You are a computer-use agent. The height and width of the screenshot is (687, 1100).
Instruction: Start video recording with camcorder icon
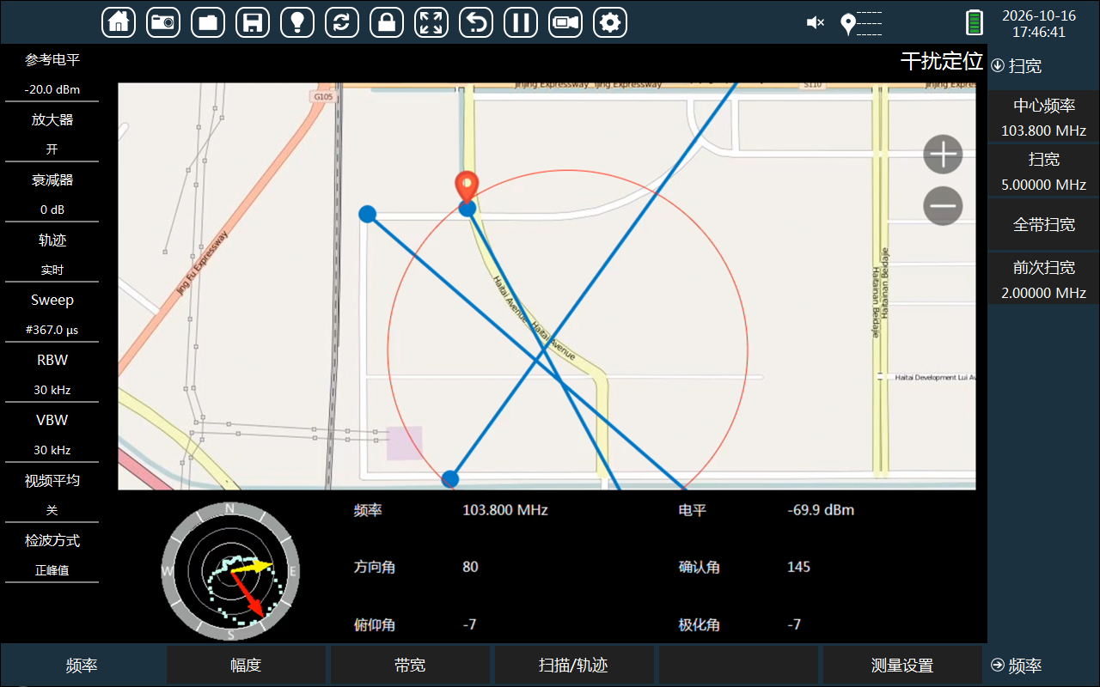coord(565,22)
